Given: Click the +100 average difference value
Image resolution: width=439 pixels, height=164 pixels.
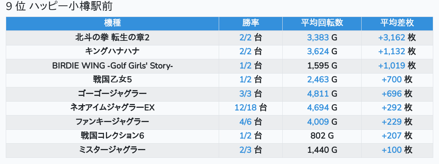Looking at the screenshot, I should (x=392, y=150).
